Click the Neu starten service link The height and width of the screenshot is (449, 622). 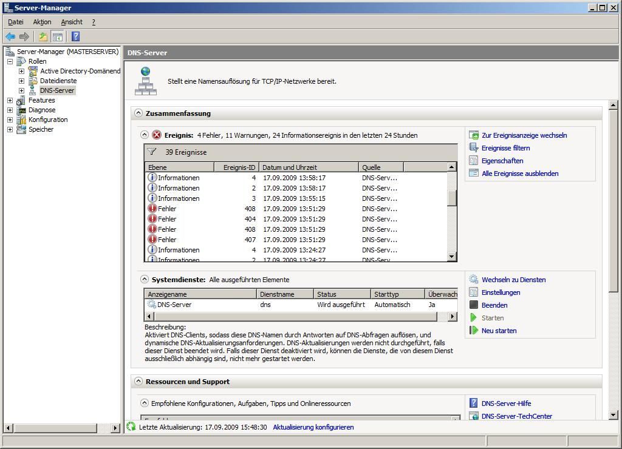coord(499,330)
